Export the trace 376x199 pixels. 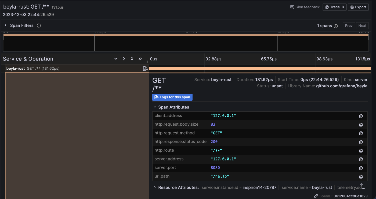[x=358, y=7]
